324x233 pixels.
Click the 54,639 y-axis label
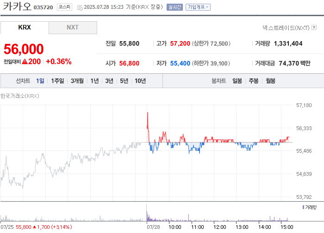(304, 174)
